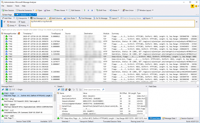Dismiss the grouping hint bar
Viewport: 200px width, 123px height.
pyautogui.click(x=62, y=30)
